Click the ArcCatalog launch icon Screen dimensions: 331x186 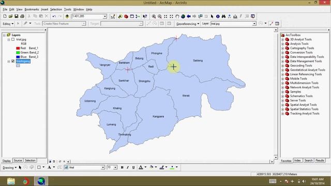coord(120,16)
